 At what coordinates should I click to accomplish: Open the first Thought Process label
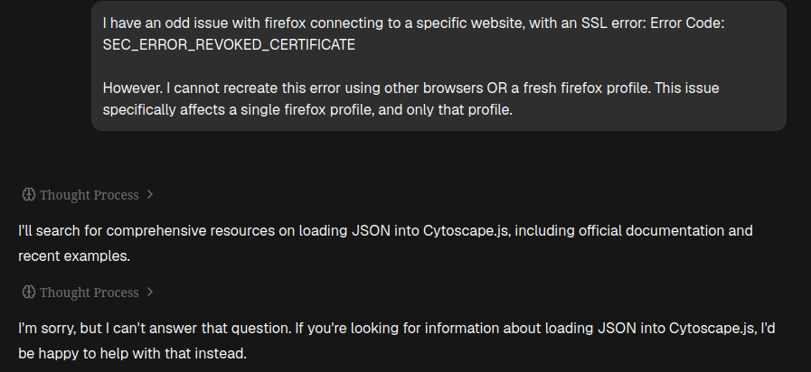tap(89, 195)
